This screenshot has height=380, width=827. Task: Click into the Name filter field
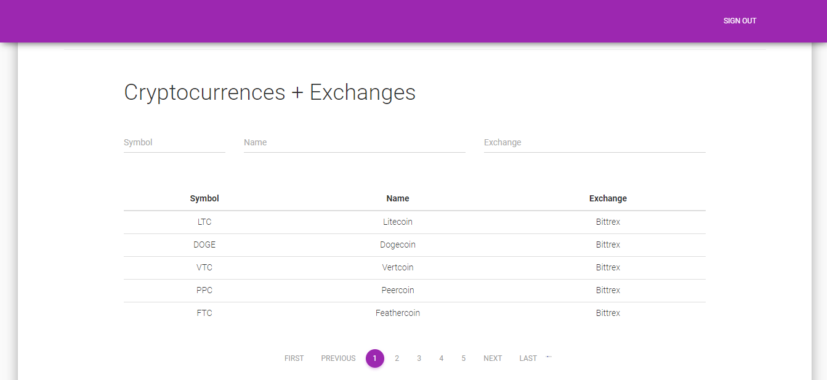(x=354, y=142)
